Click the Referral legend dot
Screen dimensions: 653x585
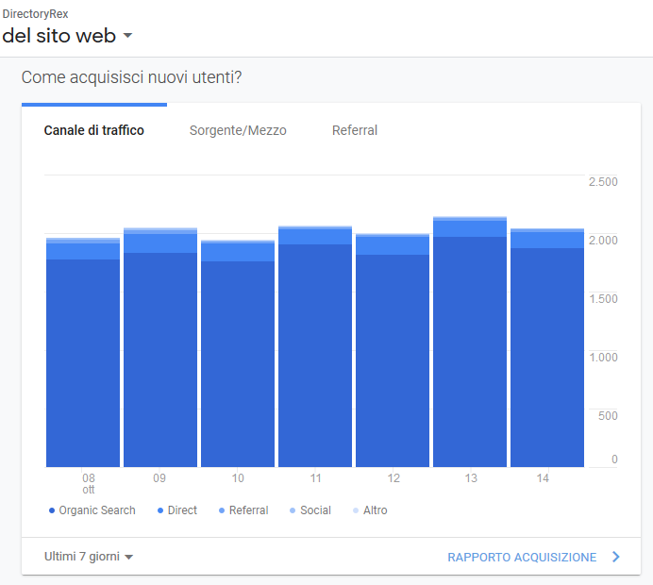(x=222, y=510)
